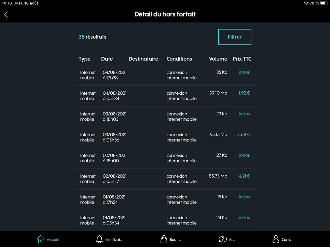Screen dimensions: 330x247
Task: Open the Notifications bell icon
Action: (x=99, y=239)
